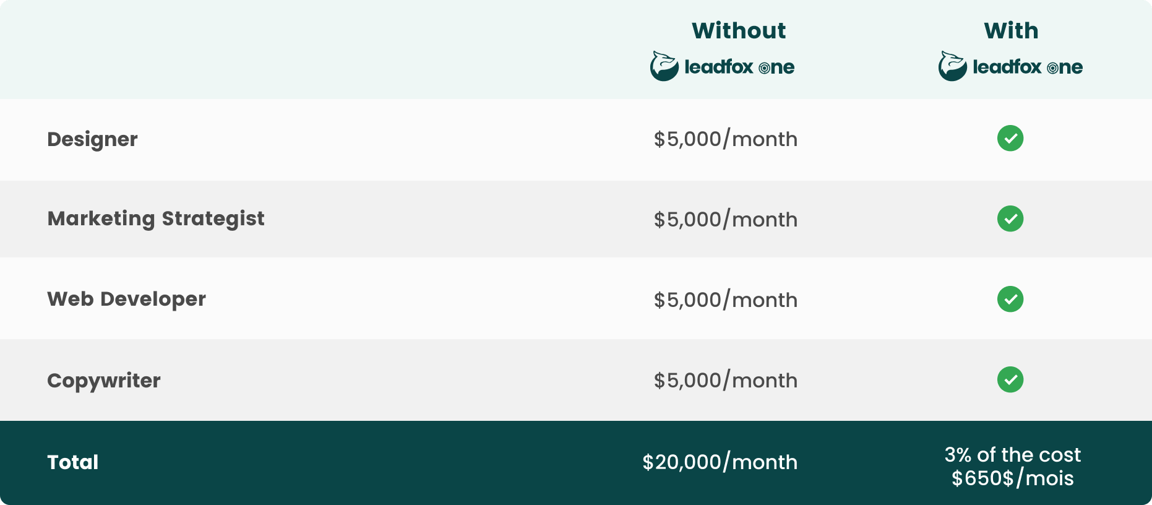Click the $650$/mois price text
This screenshot has width=1152, height=505.
pos(1012,478)
